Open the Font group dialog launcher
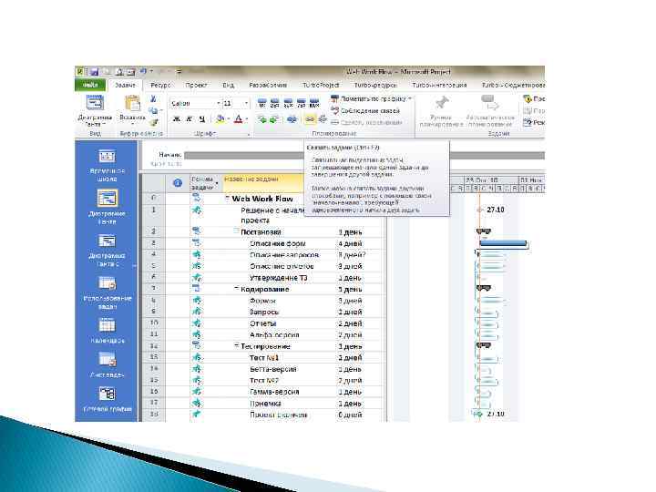Viewport: 656px width, 492px height. [x=249, y=134]
